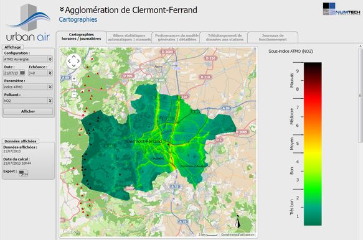Viewport: 363px width, 240px height.
Task: Click the NO2 color scale legend bar
Action: [x=313, y=144]
